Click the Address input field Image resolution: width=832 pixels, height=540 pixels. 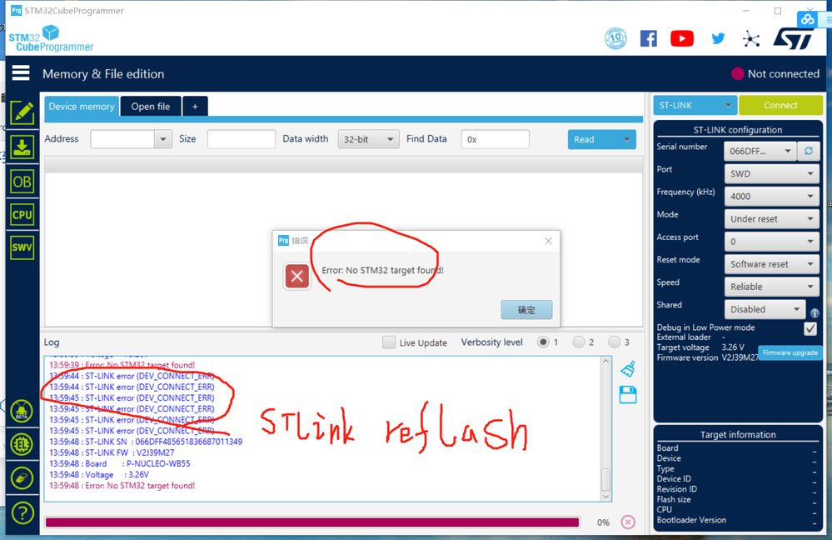click(122, 139)
